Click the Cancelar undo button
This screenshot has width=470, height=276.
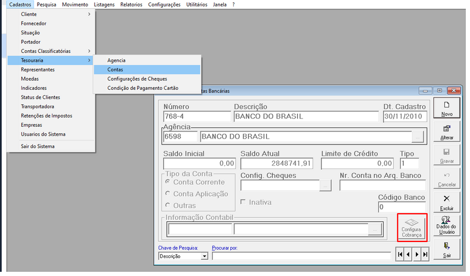pos(446,179)
